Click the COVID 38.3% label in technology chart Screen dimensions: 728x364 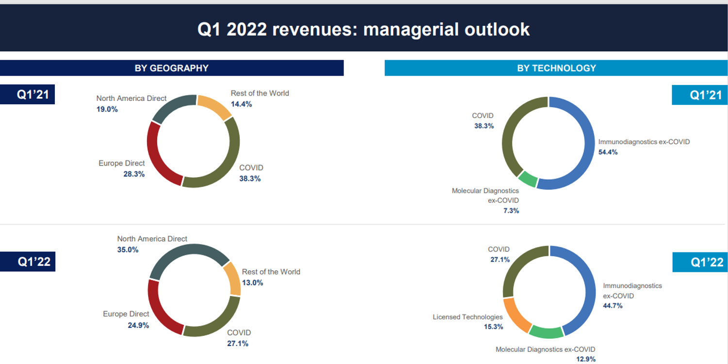(x=483, y=121)
